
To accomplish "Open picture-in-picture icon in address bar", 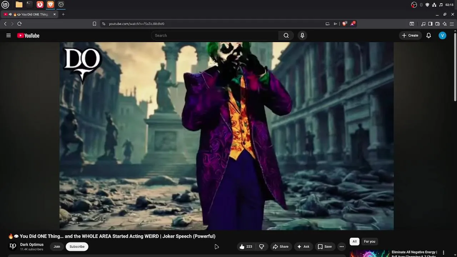I will click(x=327, y=24).
